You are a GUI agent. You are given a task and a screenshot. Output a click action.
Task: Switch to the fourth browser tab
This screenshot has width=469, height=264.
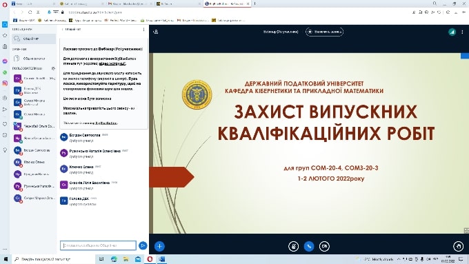[179, 3]
